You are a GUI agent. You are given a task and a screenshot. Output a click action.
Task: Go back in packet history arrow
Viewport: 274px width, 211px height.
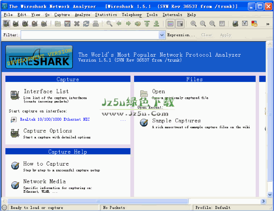click(119, 24)
